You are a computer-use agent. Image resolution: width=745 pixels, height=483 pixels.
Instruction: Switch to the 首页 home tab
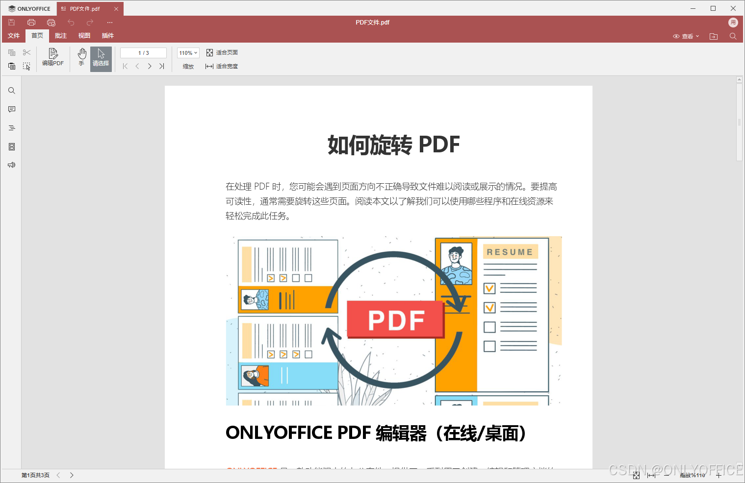tap(37, 36)
